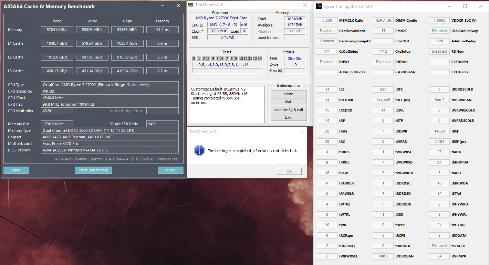Screen dimensions: 489x265
Task: Click the Memory Read value 57041 MB/s
Action: tap(57, 30)
